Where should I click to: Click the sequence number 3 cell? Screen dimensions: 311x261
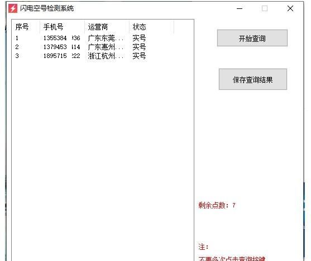pyautogui.click(x=17, y=56)
